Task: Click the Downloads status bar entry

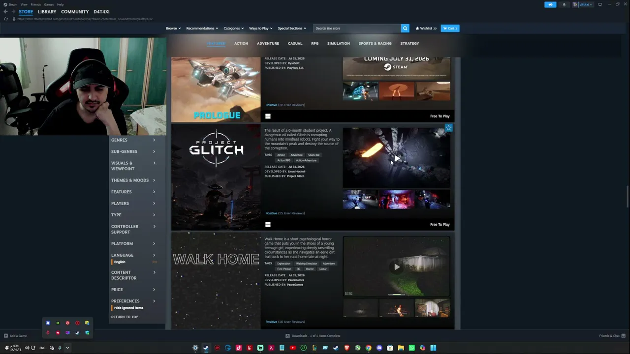Action: 313,336
